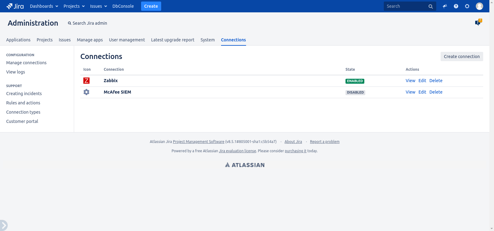Switch to the Manage apps tab
494x231 pixels.
(x=90, y=40)
